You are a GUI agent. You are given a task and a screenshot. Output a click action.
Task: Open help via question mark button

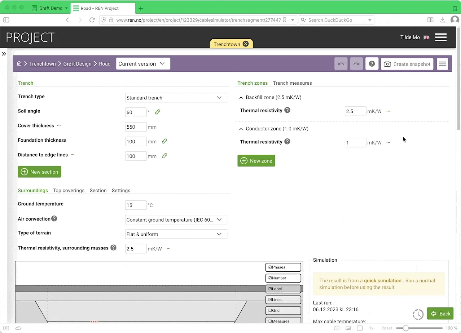tap(372, 64)
